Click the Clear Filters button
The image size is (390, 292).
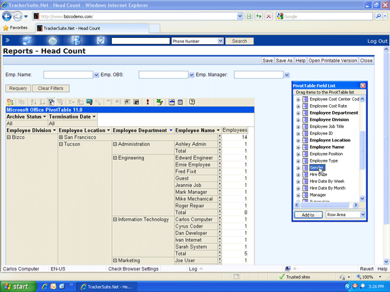point(50,88)
